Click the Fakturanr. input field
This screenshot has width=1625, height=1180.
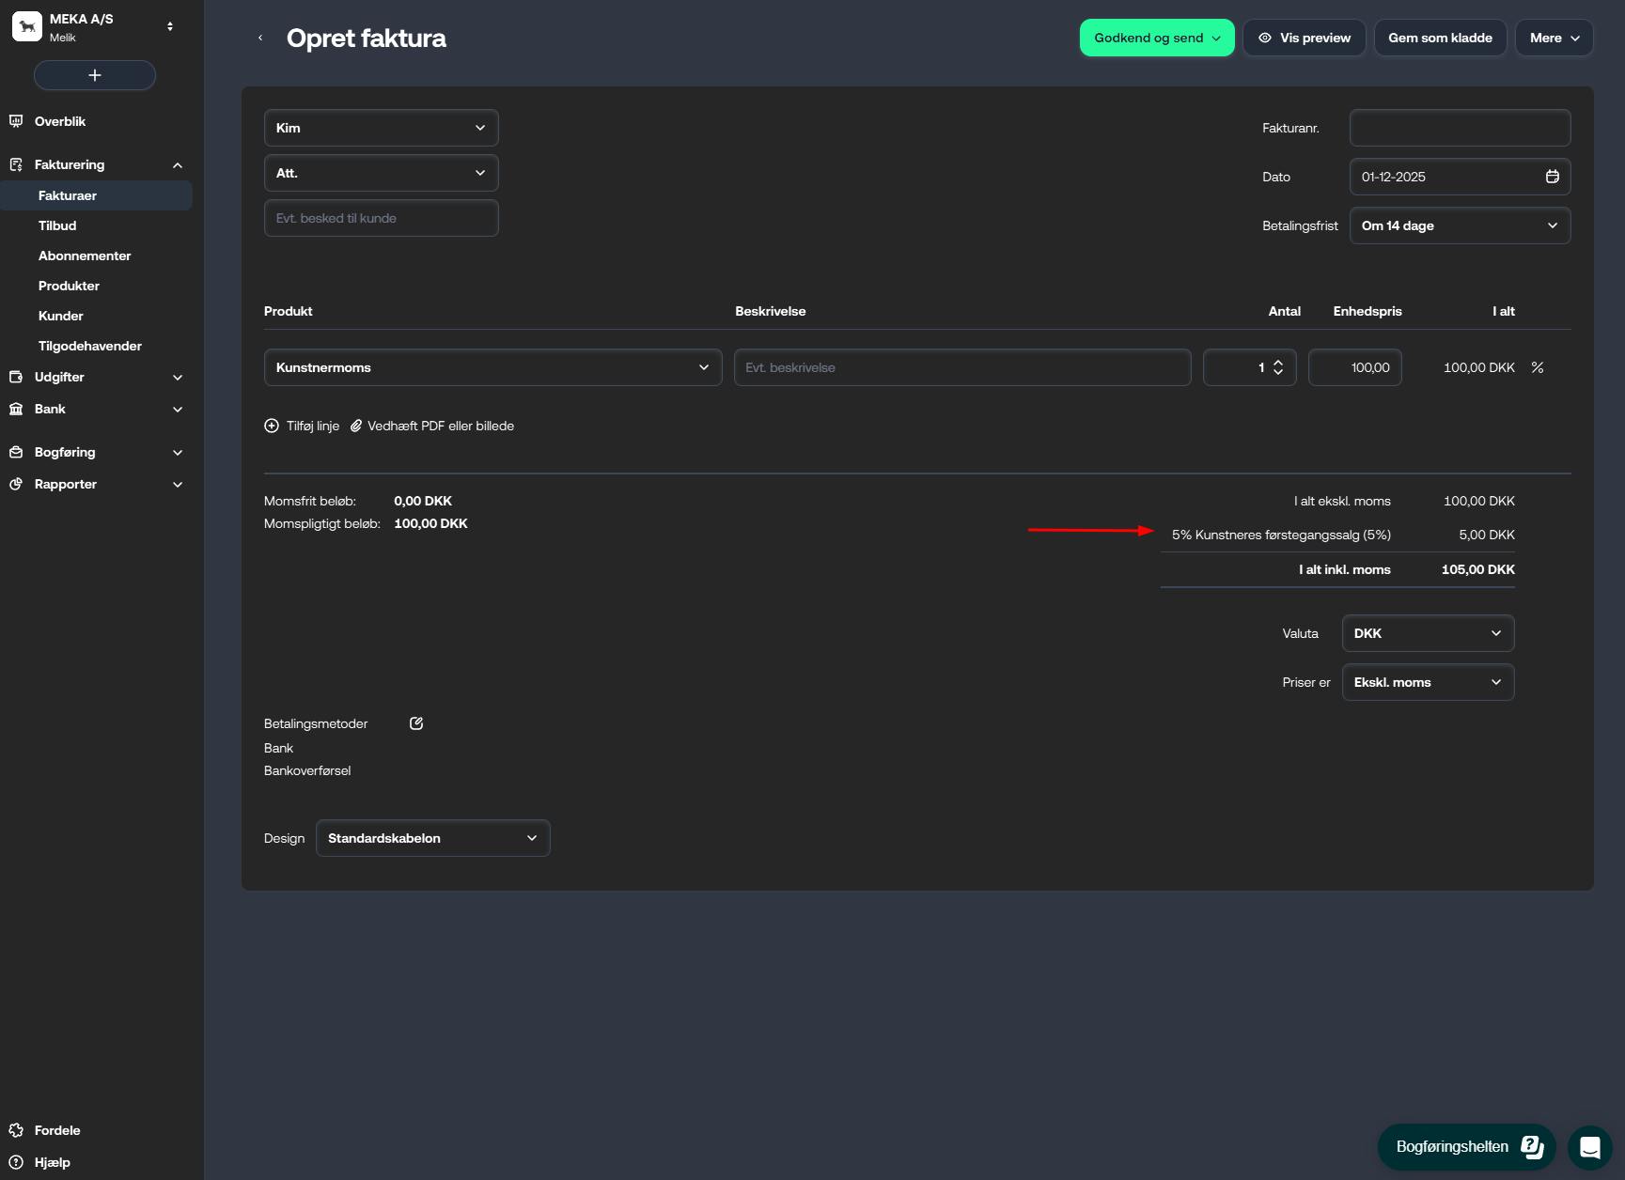[1459, 128]
